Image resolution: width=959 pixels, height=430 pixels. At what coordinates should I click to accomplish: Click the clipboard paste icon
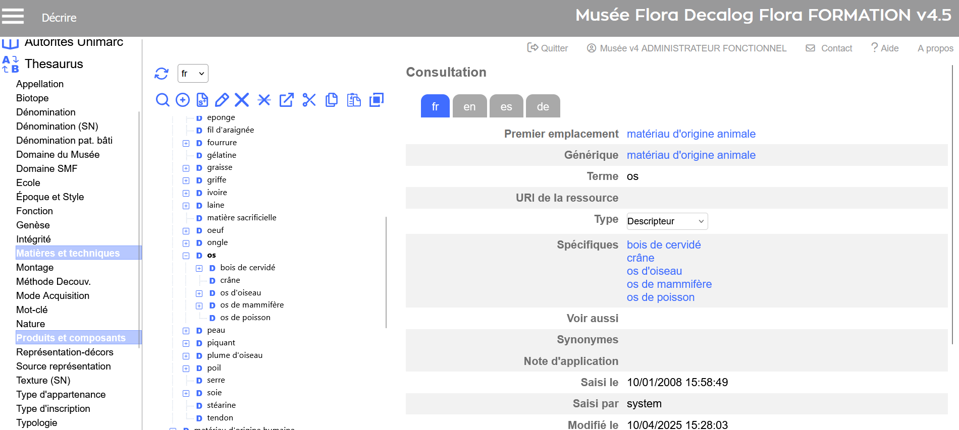point(354,100)
